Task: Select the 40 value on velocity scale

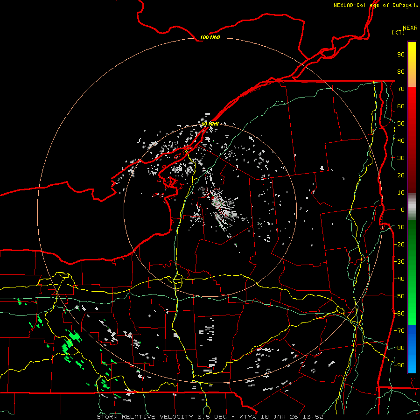Action: 401,140
